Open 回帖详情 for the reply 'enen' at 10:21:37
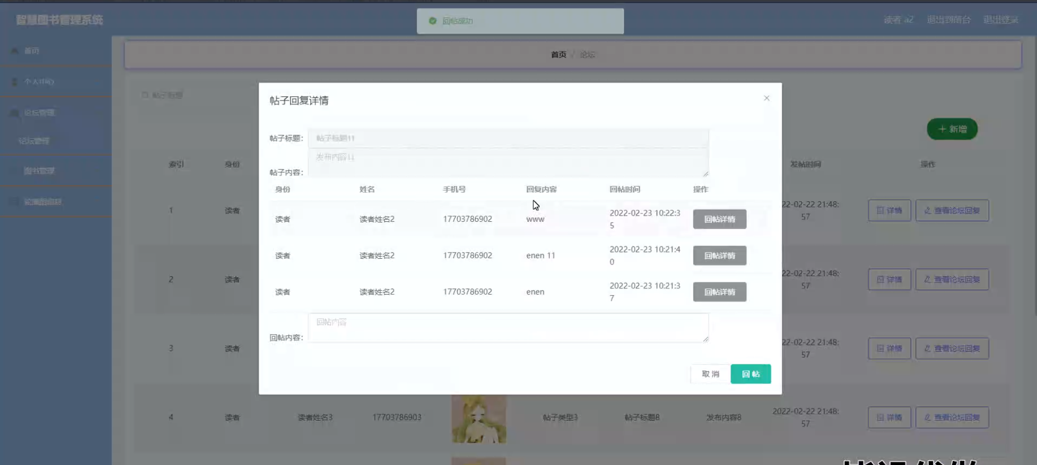1037x465 pixels. [720, 292]
